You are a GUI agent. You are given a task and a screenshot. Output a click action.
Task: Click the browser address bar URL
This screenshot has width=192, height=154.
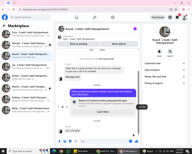click(x=45, y=10)
